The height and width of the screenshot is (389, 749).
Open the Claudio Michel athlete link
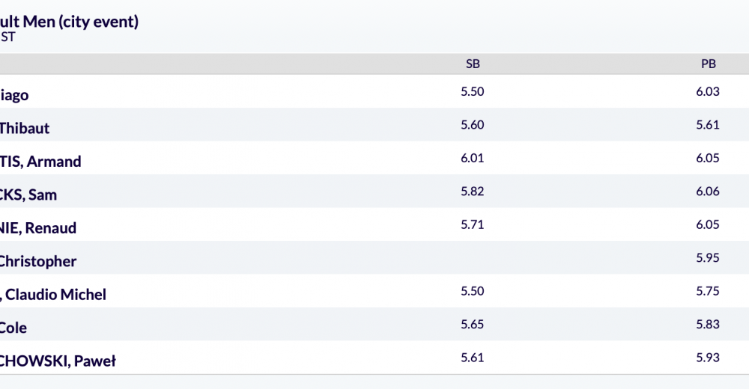(x=53, y=295)
